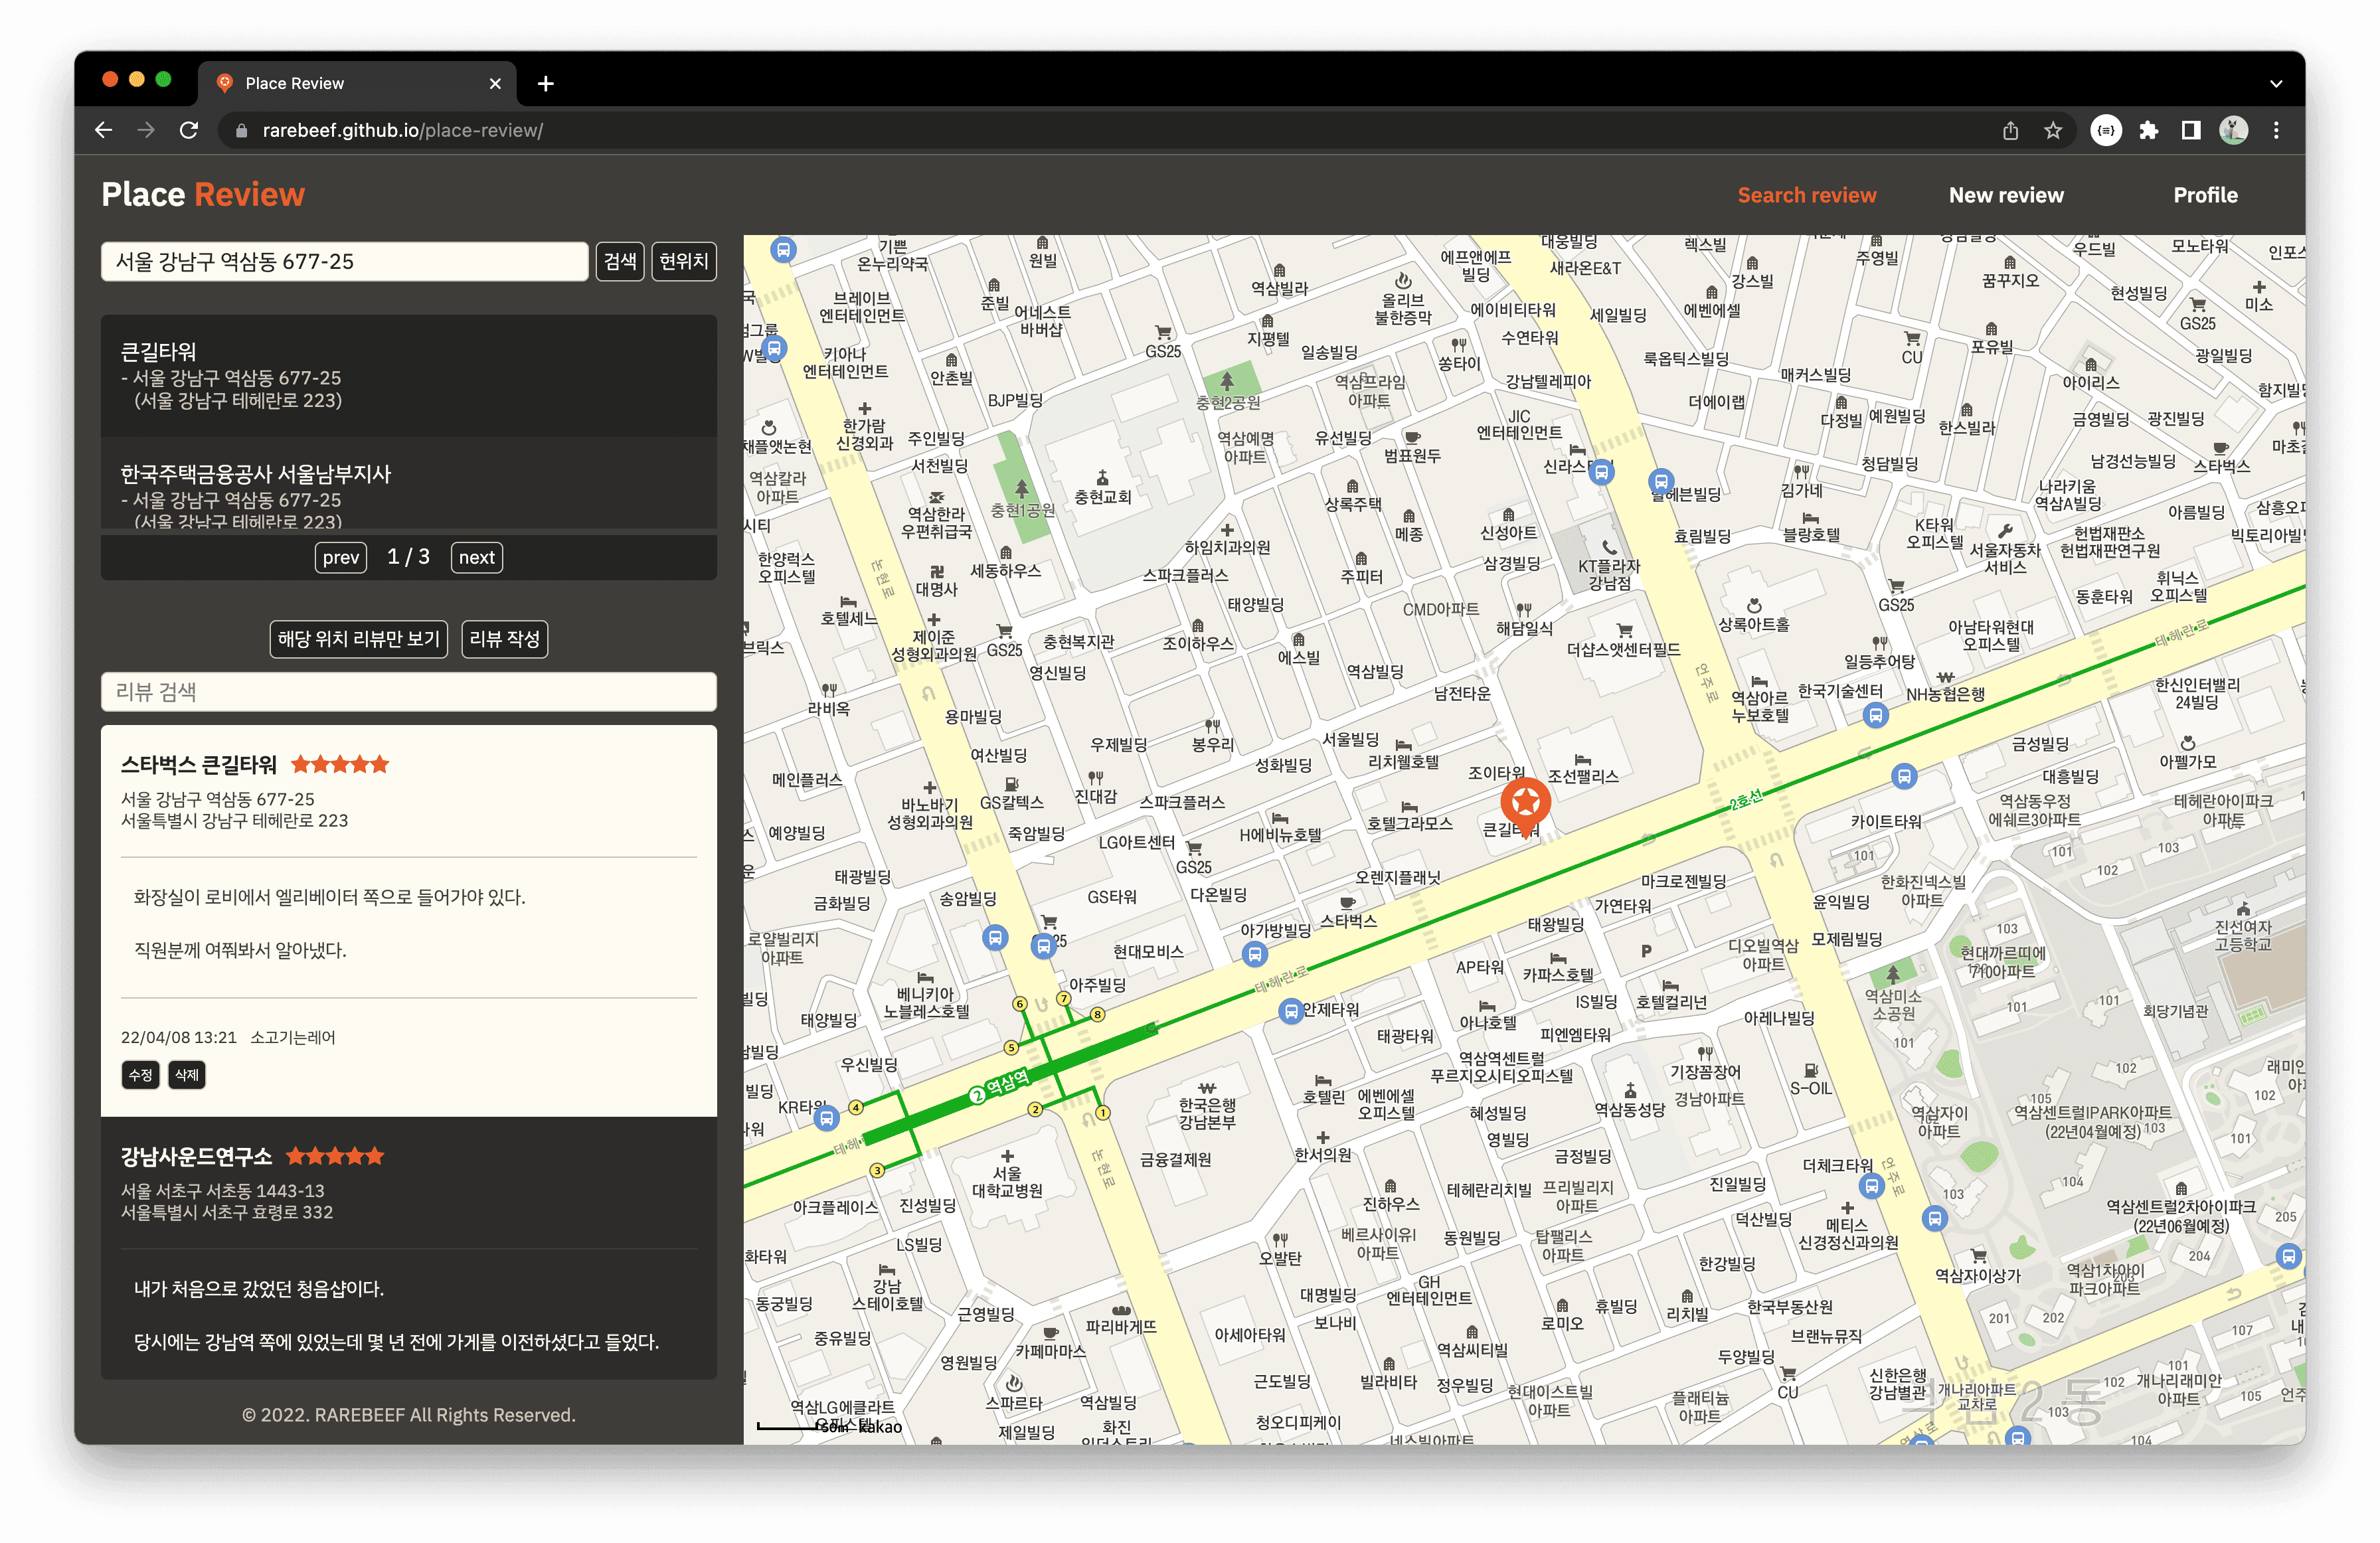This screenshot has height=1543, width=2380.
Task: Click the Place Review logo title
Action: click(x=203, y=194)
